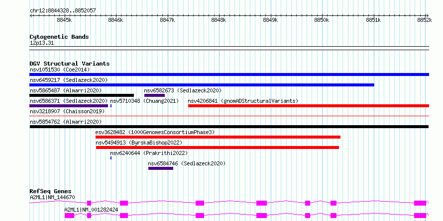Screen dimensions: 443x221
Task: Click last exon of A2ML1 NM_144670
Action: click(420, 203)
